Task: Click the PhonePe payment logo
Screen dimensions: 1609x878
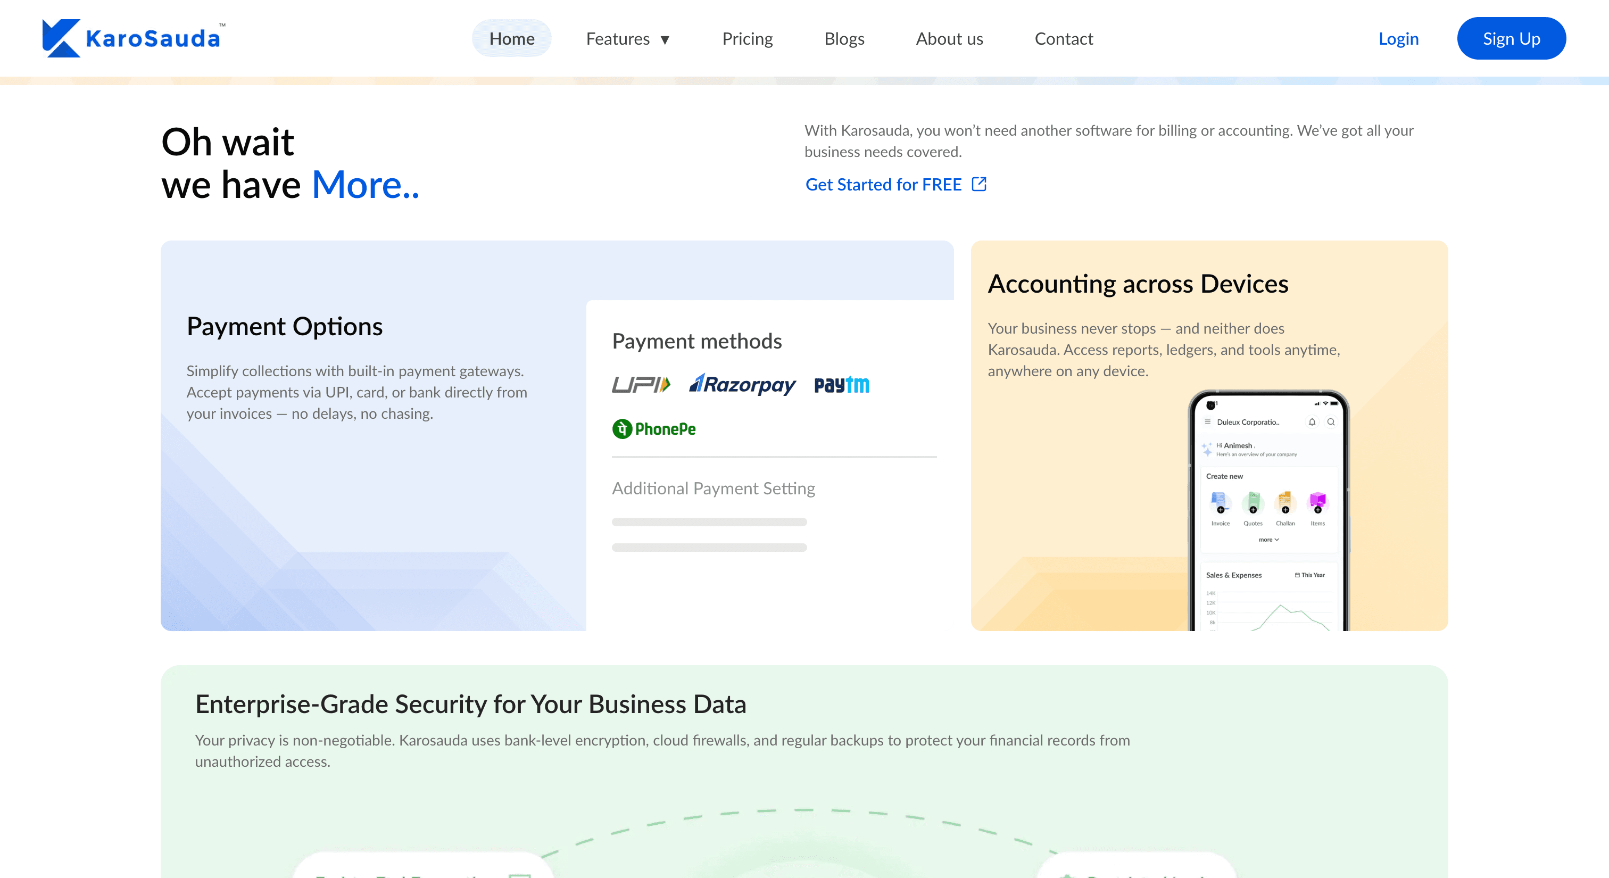Action: tap(654, 429)
